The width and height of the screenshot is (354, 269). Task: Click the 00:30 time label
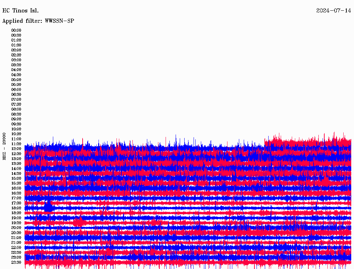click(16, 35)
